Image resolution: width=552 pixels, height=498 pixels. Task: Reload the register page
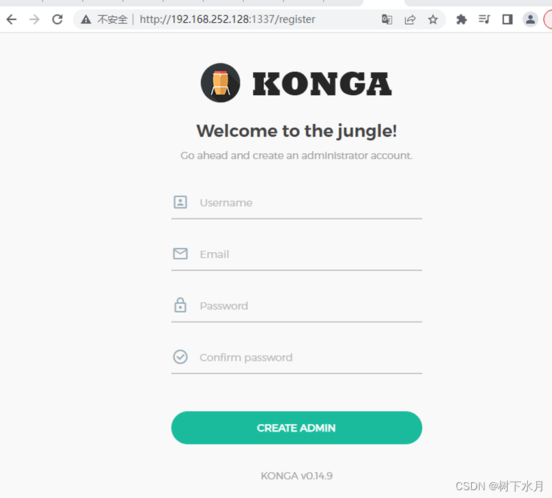[57, 20]
